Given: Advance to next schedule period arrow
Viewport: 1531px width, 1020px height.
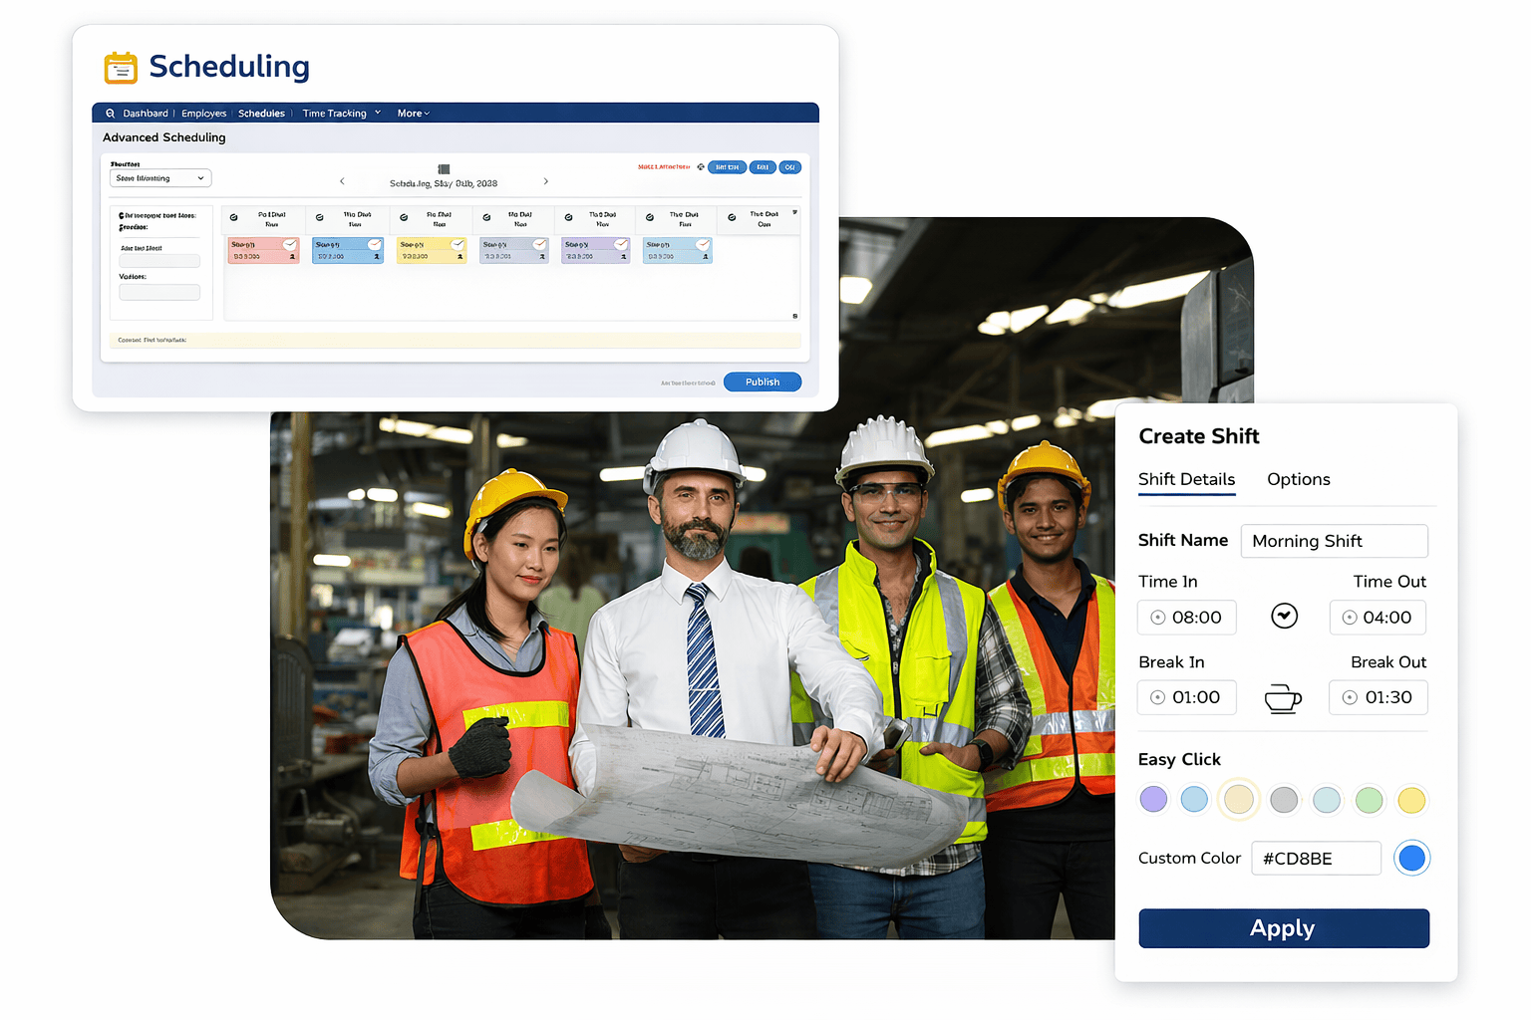Looking at the screenshot, I should pyautogui.click(x=545, y=181).
